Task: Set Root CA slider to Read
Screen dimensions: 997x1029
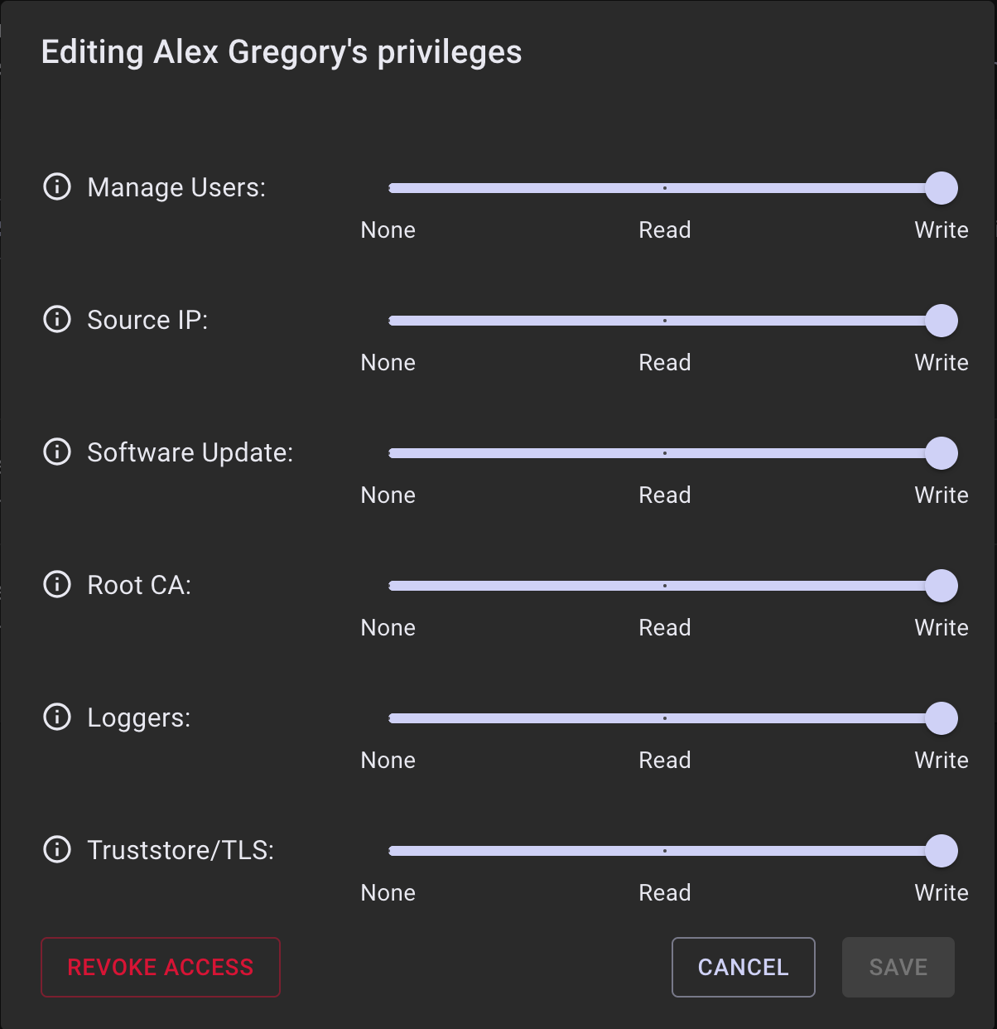Action: click(665, 586)
